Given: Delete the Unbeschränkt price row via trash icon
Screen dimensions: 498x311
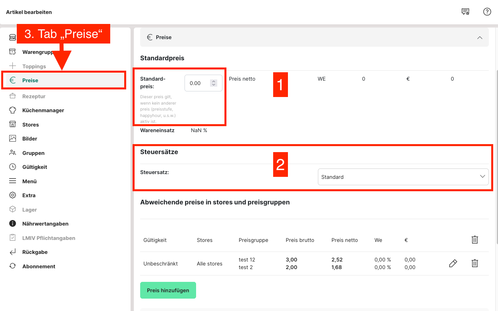Looking at the screenshot, I should tap(474, 263).
